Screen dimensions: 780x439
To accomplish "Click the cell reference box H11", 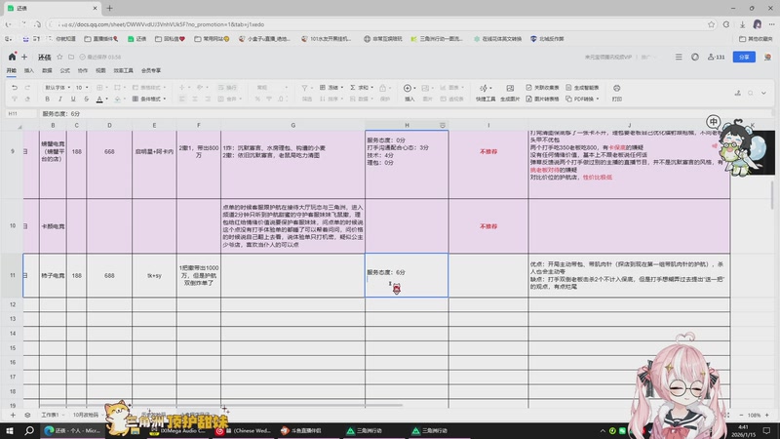I will [x=19, y=113].
